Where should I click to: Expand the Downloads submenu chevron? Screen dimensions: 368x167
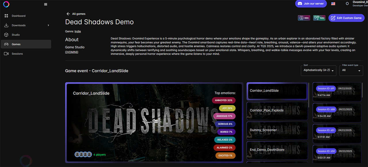coord(48,25)
